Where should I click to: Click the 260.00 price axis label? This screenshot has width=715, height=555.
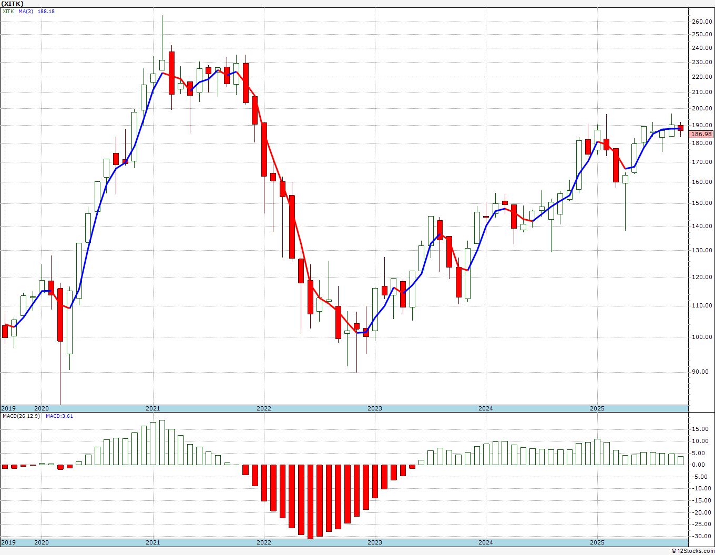(x=702, y=22)
